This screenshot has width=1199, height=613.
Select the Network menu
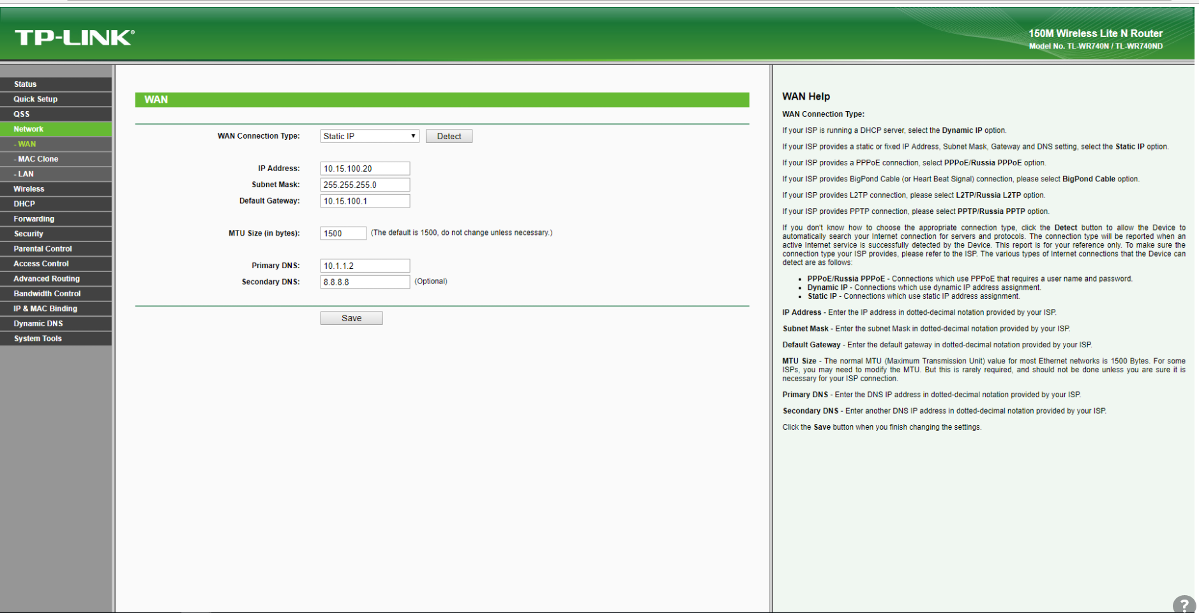(x=56, y=129)
